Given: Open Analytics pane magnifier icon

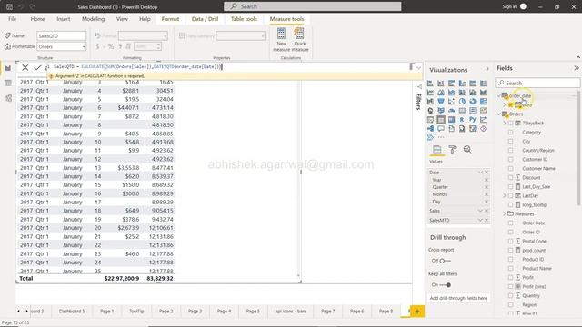Looking at the screenshot, I should (467, 149).
